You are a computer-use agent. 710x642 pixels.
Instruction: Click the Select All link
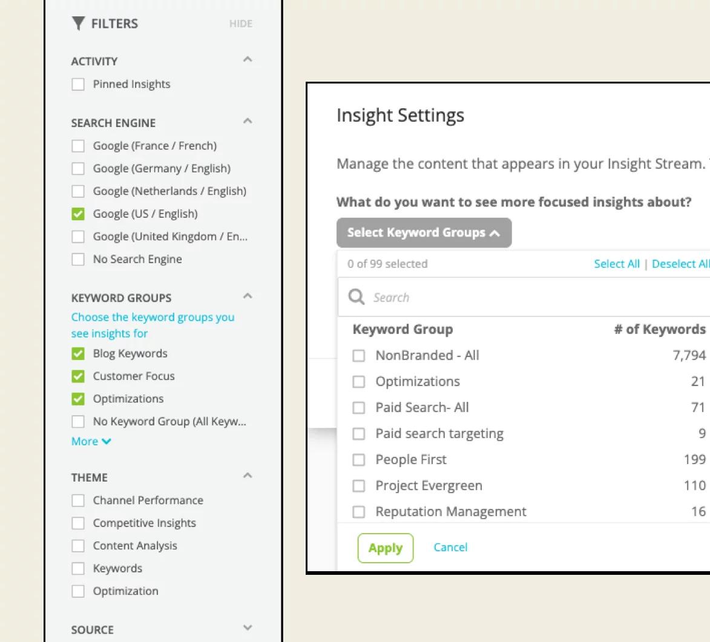617,264
